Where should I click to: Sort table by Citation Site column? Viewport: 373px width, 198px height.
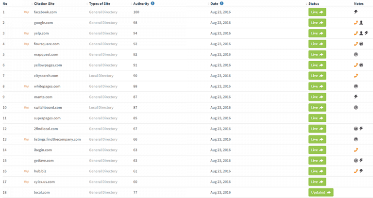pos(44,3)
